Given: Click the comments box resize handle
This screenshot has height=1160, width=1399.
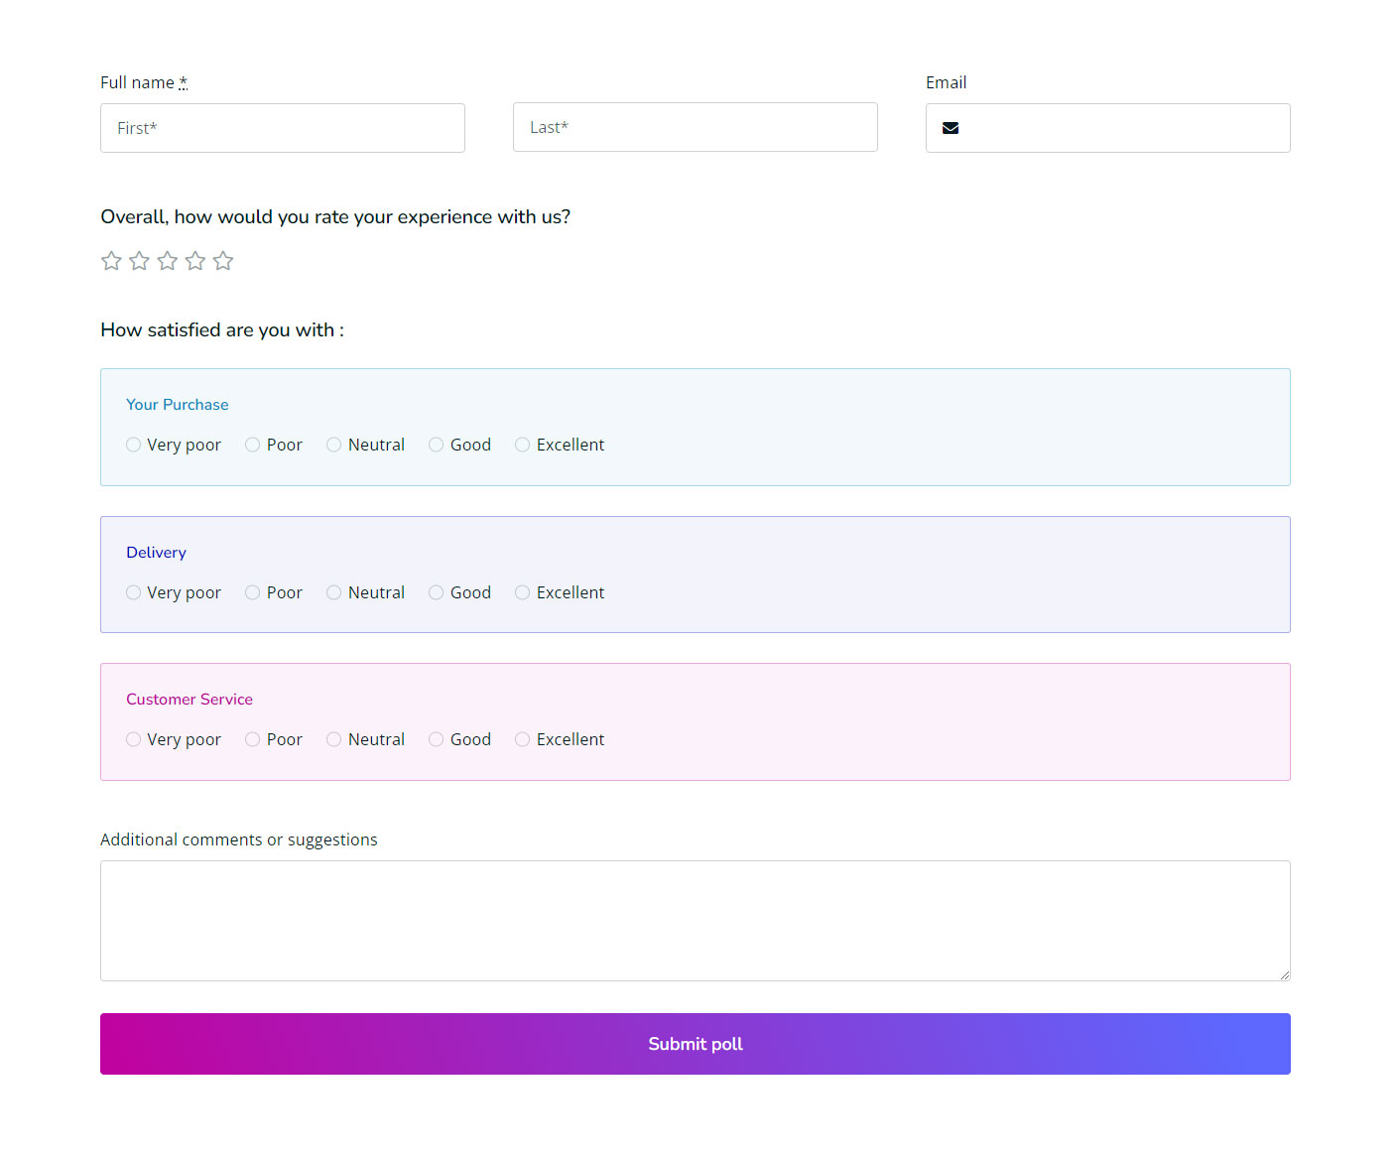Looking at the screenshot, I should 1284,974.
